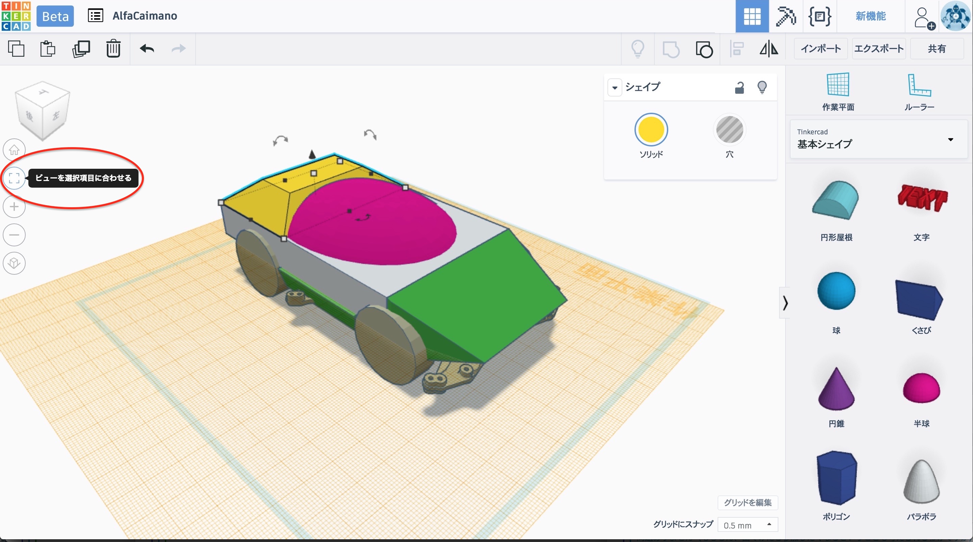The width and height of the screenshot is (973, 542).
Task: Click the trash delete icon
Action: coord(113,49)
